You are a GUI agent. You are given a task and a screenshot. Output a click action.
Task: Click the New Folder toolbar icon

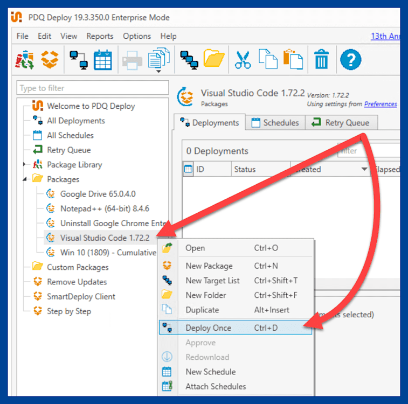(214, 59)
